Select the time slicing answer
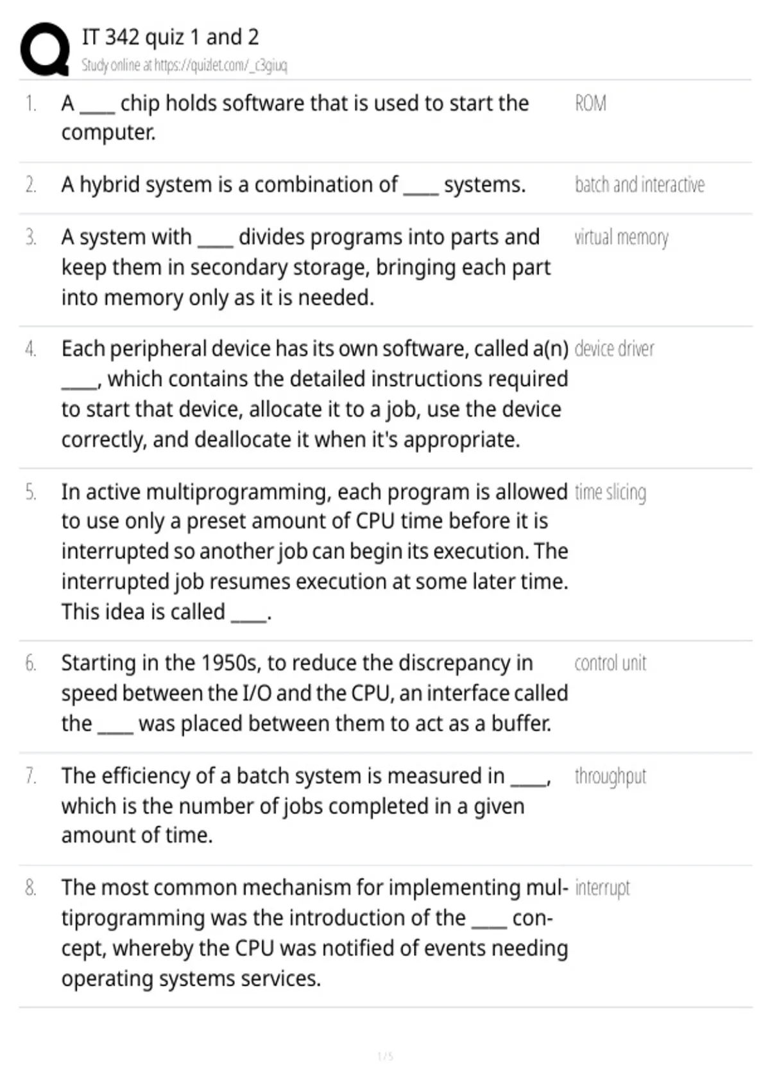The height and width of the screenshot is (1092, 770). tap(610, 493)
